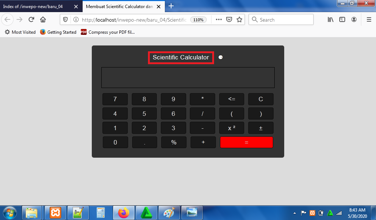Screen dimensions: 376x220
Task: Open page actions three-dot menu
Action: pos(219,20)
